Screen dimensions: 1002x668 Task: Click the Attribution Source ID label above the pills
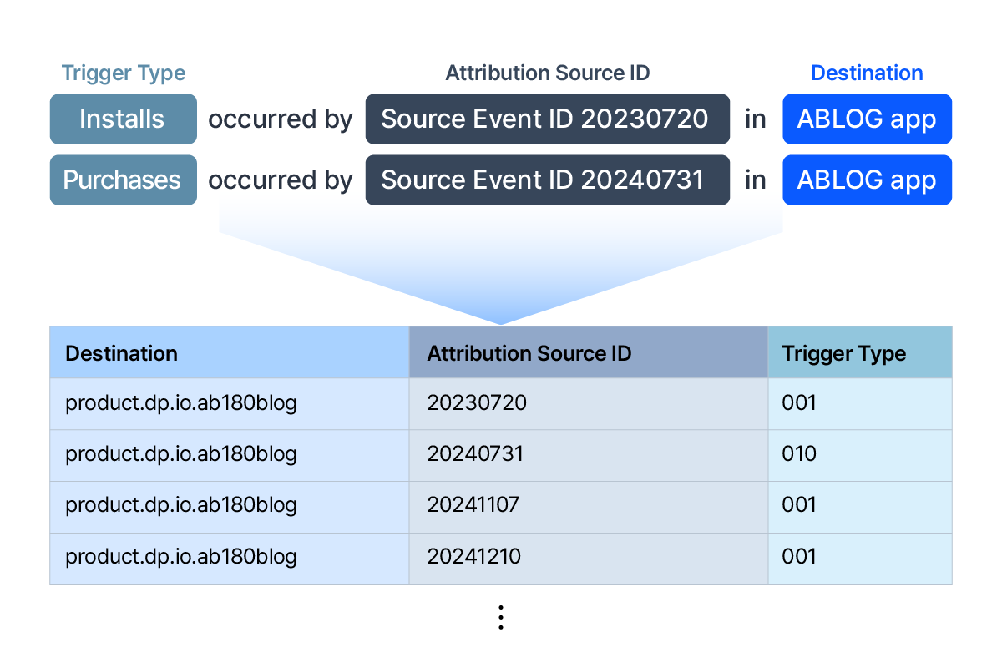coord(547,73)
